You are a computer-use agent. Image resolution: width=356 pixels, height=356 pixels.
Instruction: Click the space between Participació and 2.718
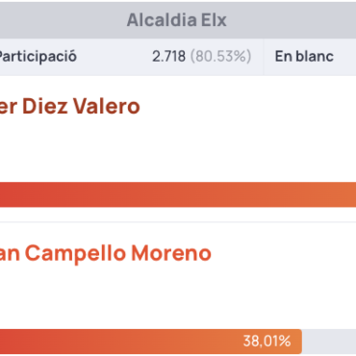tap(114, 57)
